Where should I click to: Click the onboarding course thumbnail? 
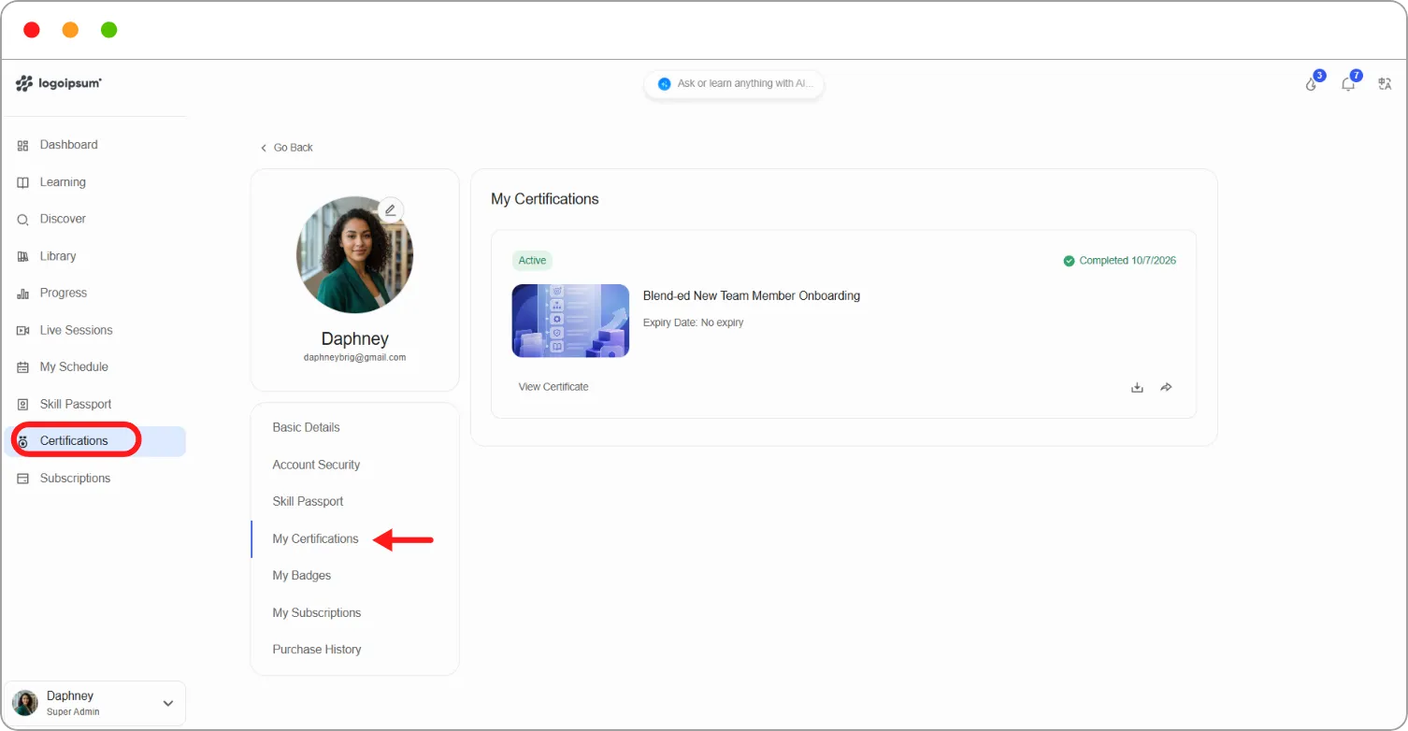pos(570,321)
